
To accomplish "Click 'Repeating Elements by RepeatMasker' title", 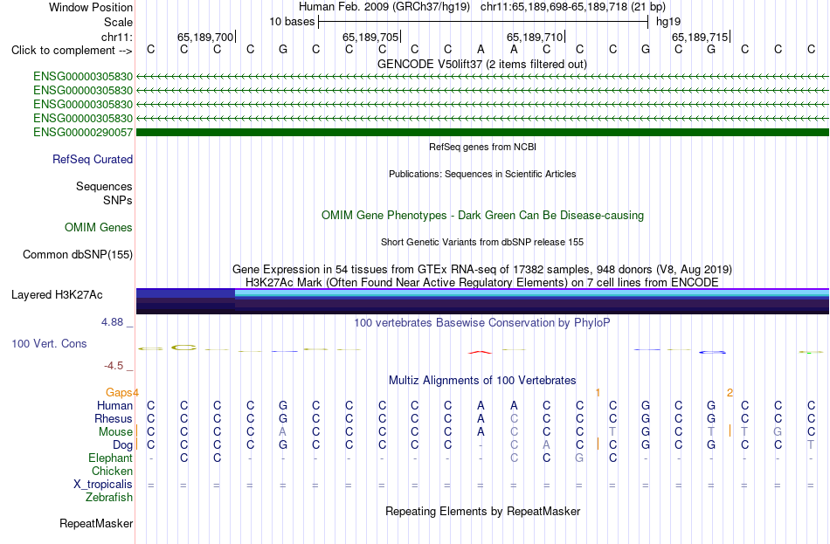I will [483, 512].
